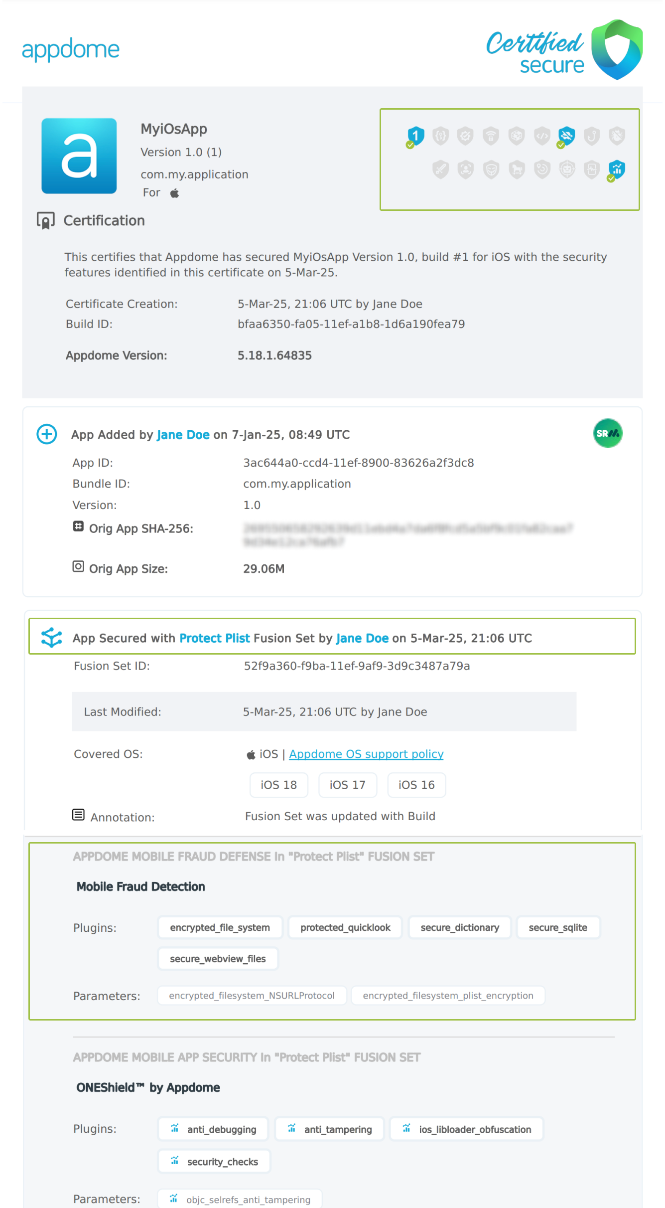Click the encrypted_file_system plugin tag

click(x=220, y=927)
